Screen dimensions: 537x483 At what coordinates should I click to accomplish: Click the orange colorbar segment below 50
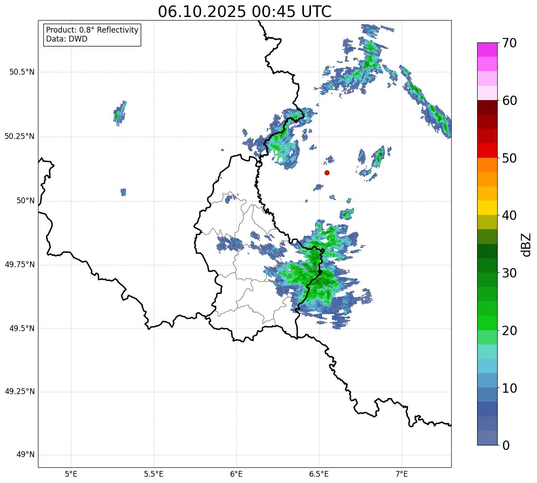click(487, 165)
